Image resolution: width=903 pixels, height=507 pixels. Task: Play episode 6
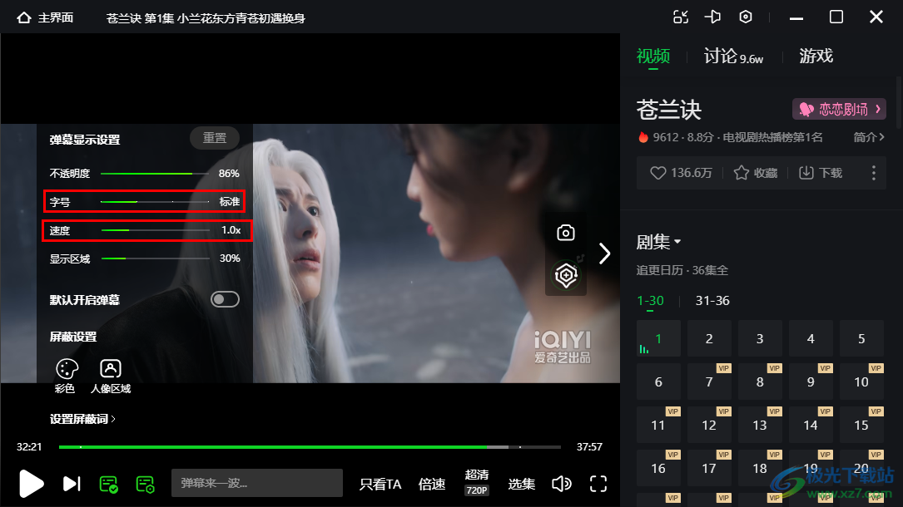coord(659,381)
